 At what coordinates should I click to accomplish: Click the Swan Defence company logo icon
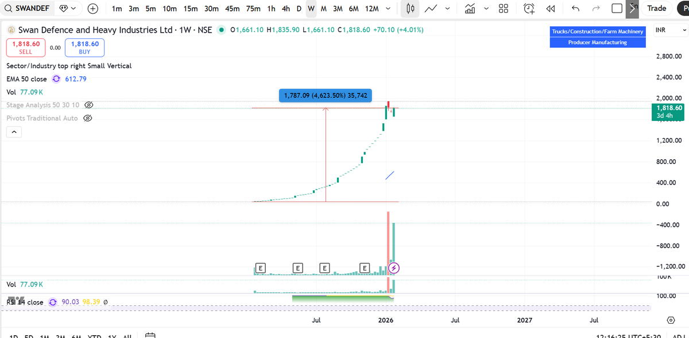click(10, 30)
